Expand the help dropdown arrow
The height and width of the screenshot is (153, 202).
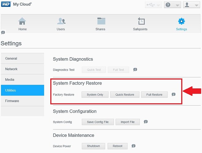point(177,5)
